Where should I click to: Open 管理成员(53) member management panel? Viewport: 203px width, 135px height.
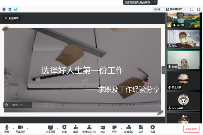(x=89, y=129)
